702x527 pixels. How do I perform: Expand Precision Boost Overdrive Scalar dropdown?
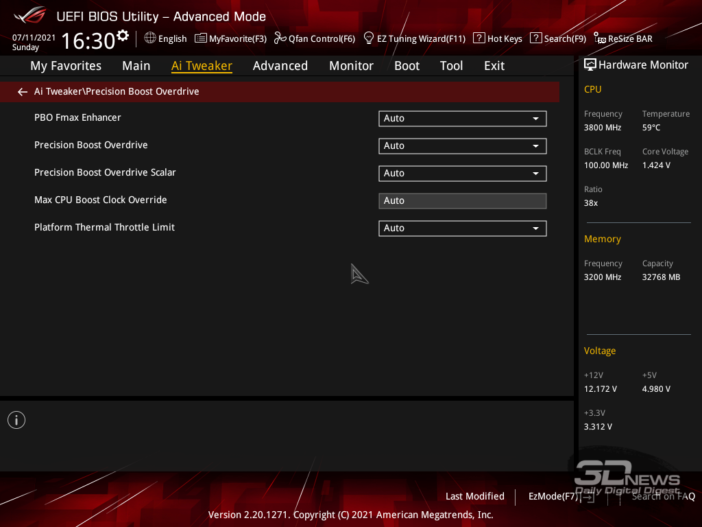463,174
